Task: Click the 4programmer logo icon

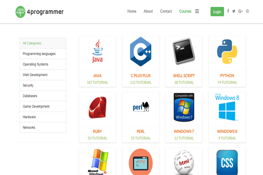Action: tap(20, 11)
